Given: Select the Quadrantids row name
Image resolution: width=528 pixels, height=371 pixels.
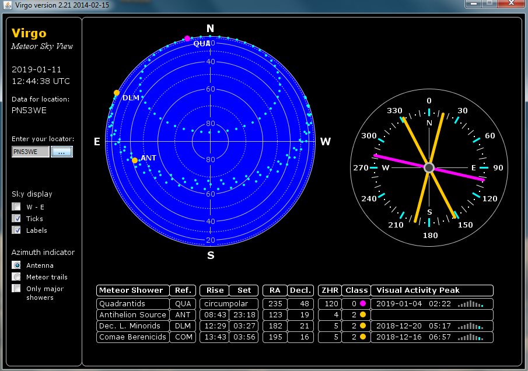Looking at the screenshot, I should (x=132, y=304).
